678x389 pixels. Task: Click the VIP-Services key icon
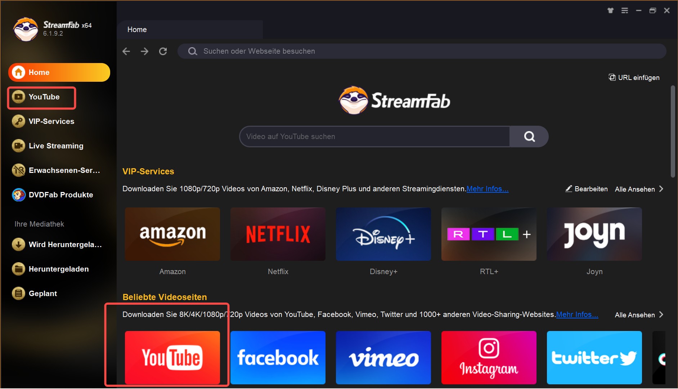[x=18, y=121]
